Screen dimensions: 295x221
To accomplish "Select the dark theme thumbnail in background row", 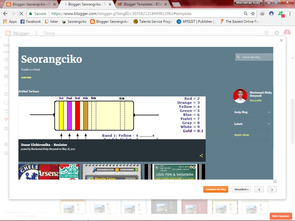I will (x=164, y=207).
